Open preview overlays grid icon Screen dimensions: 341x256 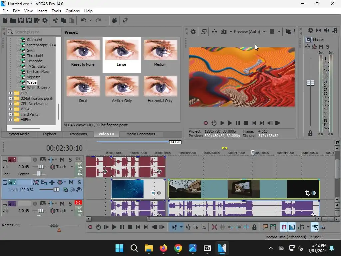[x=272, y=32]
